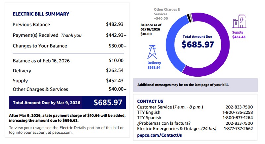Screen dimensions: 265x144
Task: Click the Contact Us heading
Action: [x=150, y=101]
